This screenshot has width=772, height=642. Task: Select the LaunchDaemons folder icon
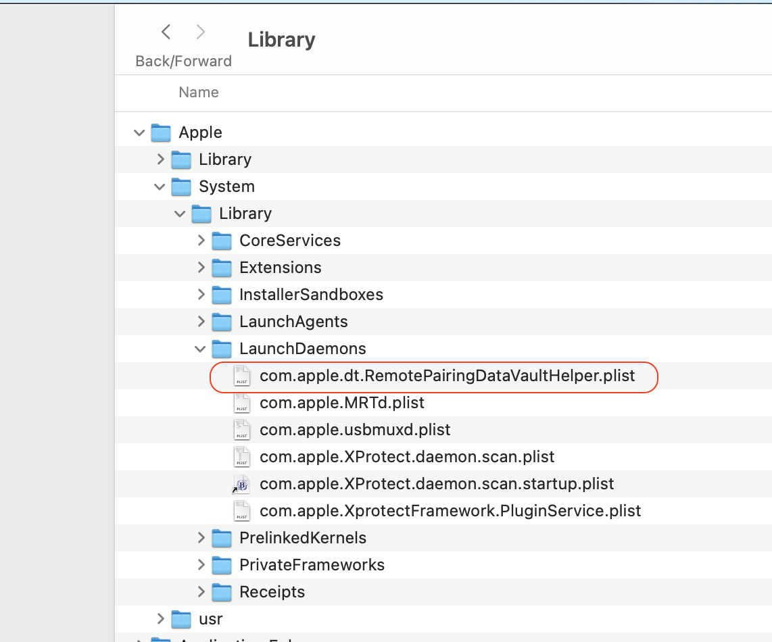[x=222, y=349]
